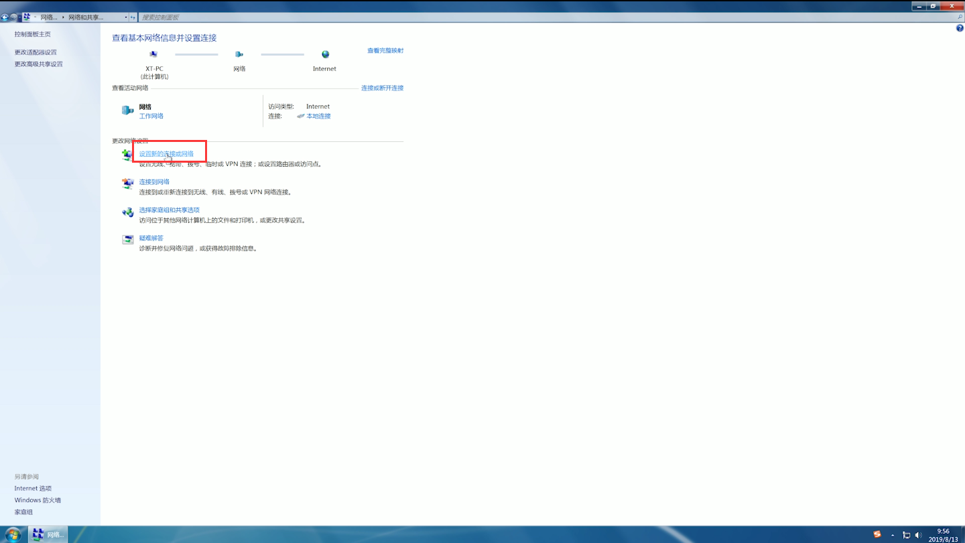Show hidden tray icons arrow
This screenshot has height=543, width=965.
(x=893, y=535)
